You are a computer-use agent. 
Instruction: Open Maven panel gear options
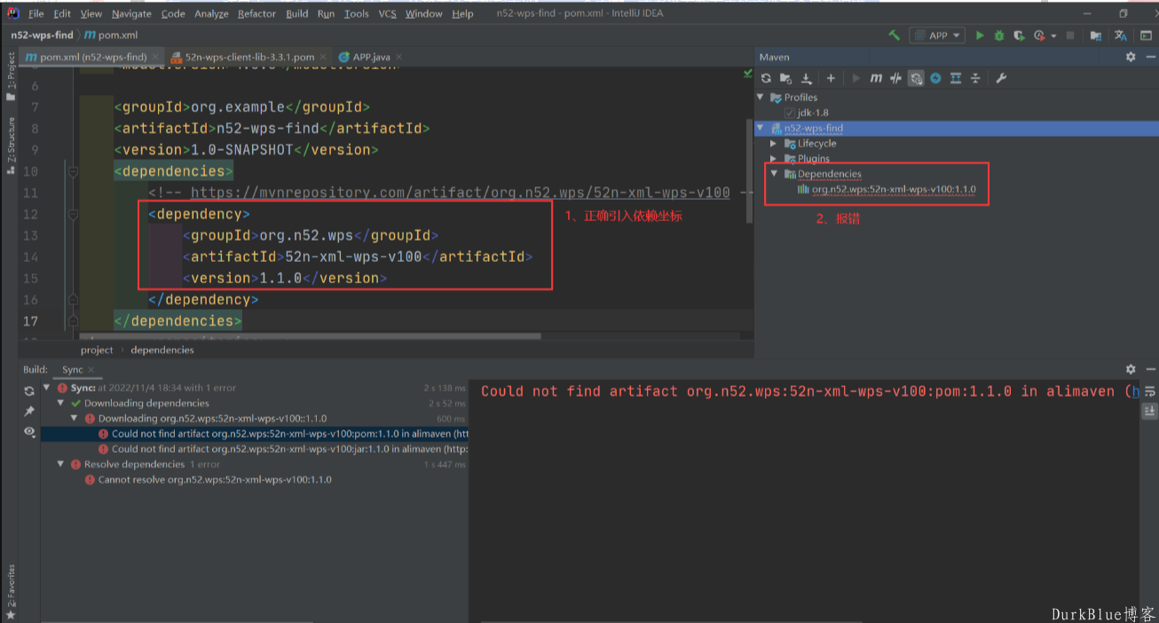point(1131,57)
